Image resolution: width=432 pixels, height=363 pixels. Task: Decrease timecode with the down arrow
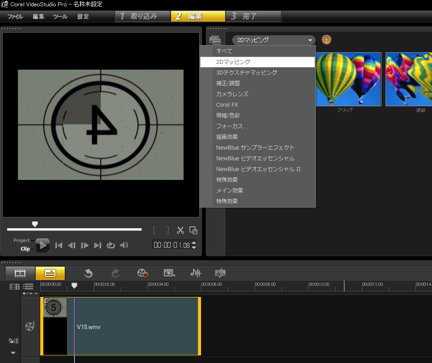[194, 247]
